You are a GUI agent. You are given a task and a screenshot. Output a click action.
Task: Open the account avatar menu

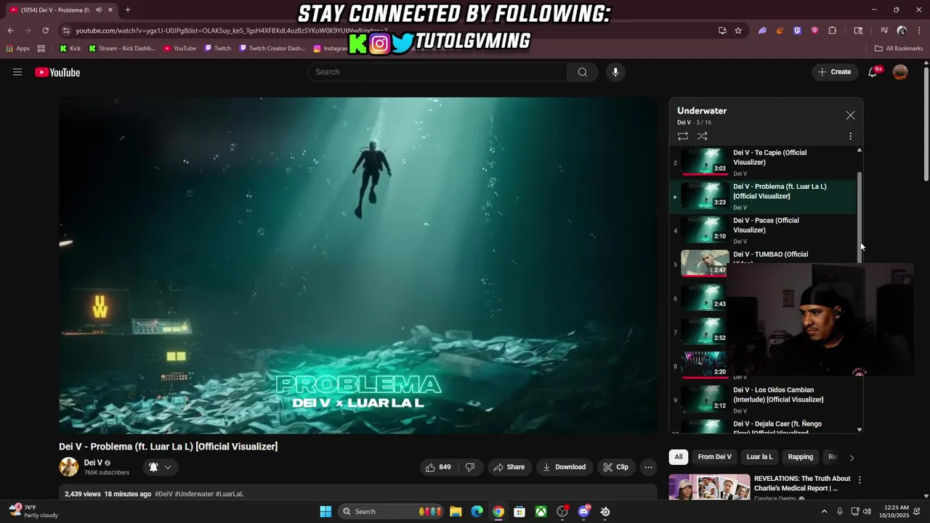pos(900,72)
